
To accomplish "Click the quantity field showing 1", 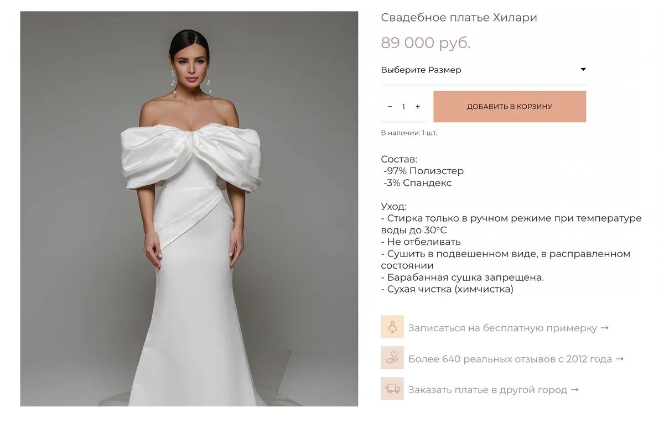I will pyautogui.click(x=403, y=107).
